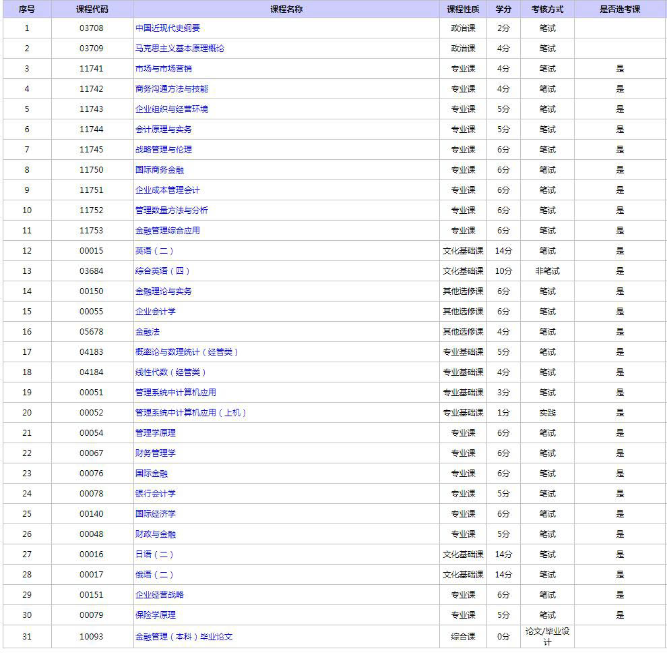The height and width of the screenshot is (653, 667).
Task: Open the 综合英语（四） course link
Action: click(x=162, y=271)
